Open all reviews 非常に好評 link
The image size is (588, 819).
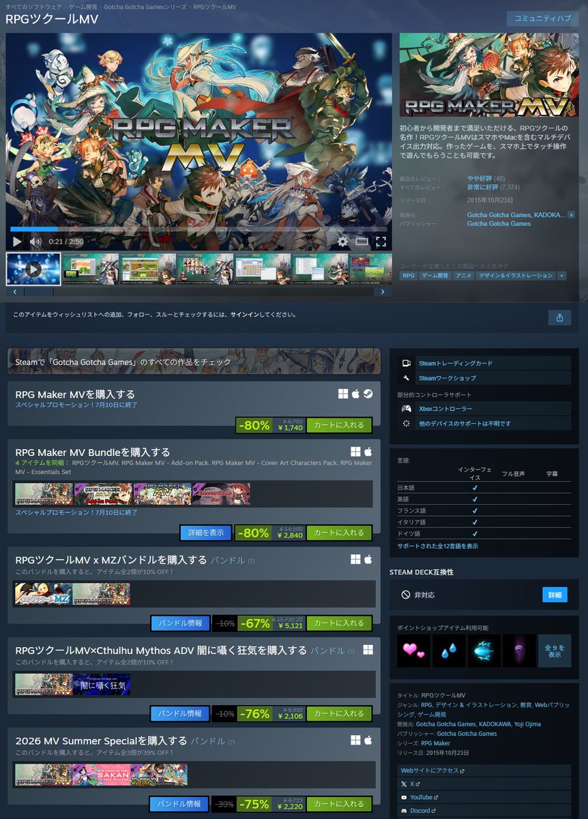tap(483, 186)
